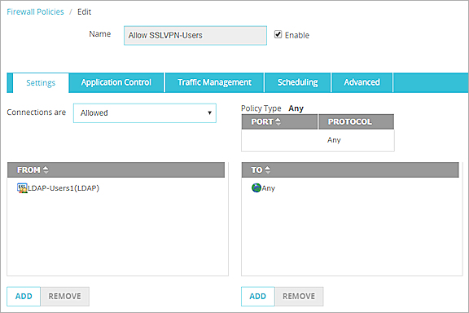Open the Scheduling tab
The height and width of the screenshot is (313, 469).
[298, 82]
